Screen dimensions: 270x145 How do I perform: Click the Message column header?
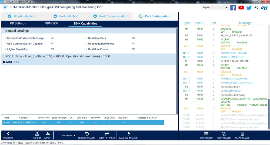coord(245,23)
